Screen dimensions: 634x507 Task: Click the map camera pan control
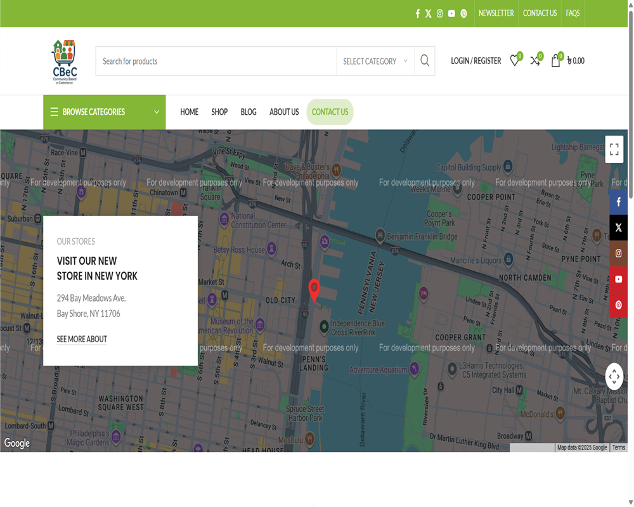(614, 376)
